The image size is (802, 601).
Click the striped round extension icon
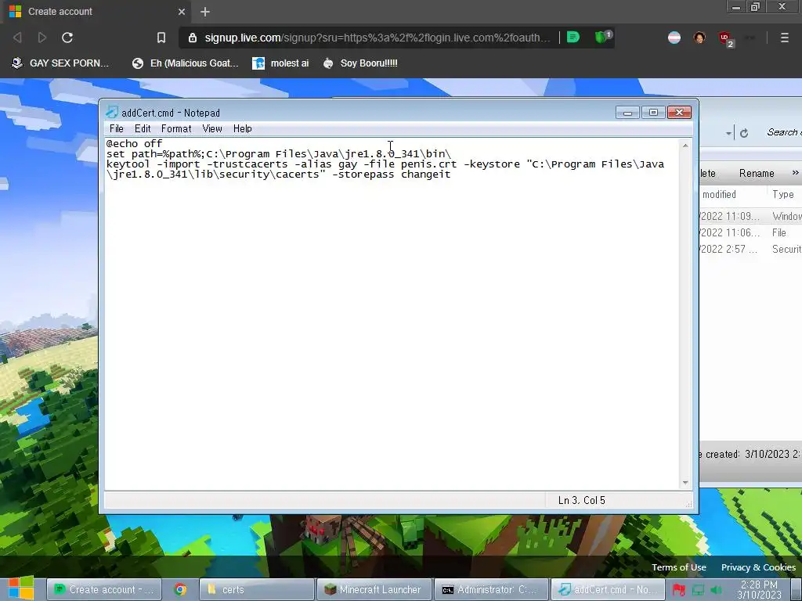coord(674,38)
